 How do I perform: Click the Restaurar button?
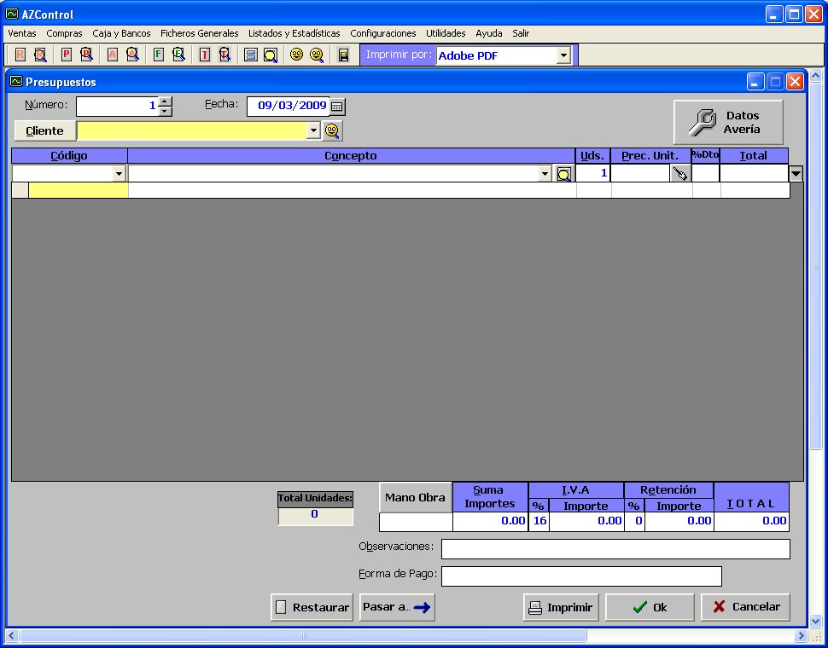(x=312, y=607)
